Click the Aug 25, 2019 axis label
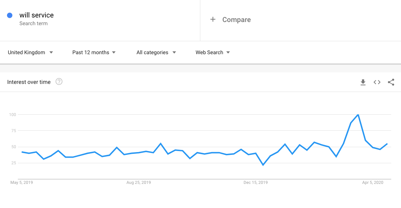 pyautogui.click(x=139, y=182)
